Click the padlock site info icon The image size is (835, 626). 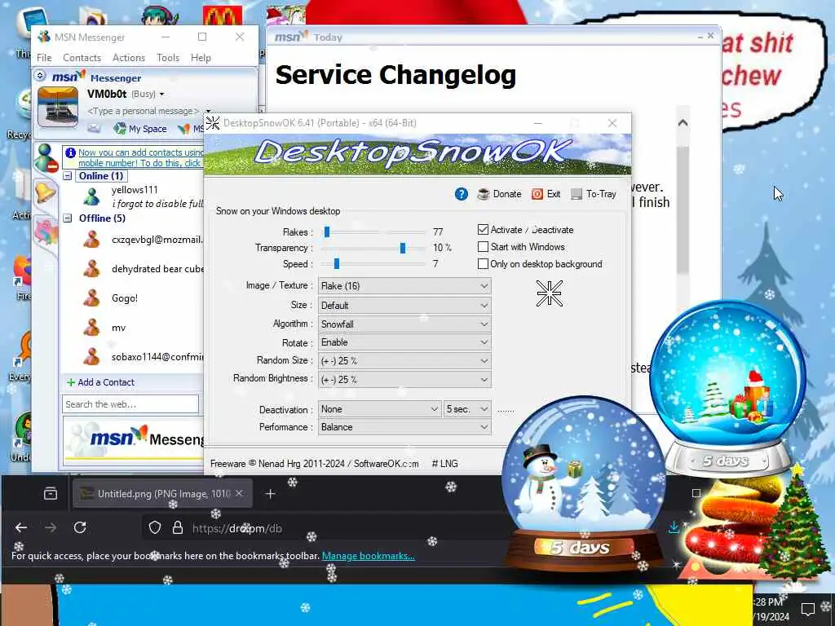pyautogui.click(x=178, y=527)
